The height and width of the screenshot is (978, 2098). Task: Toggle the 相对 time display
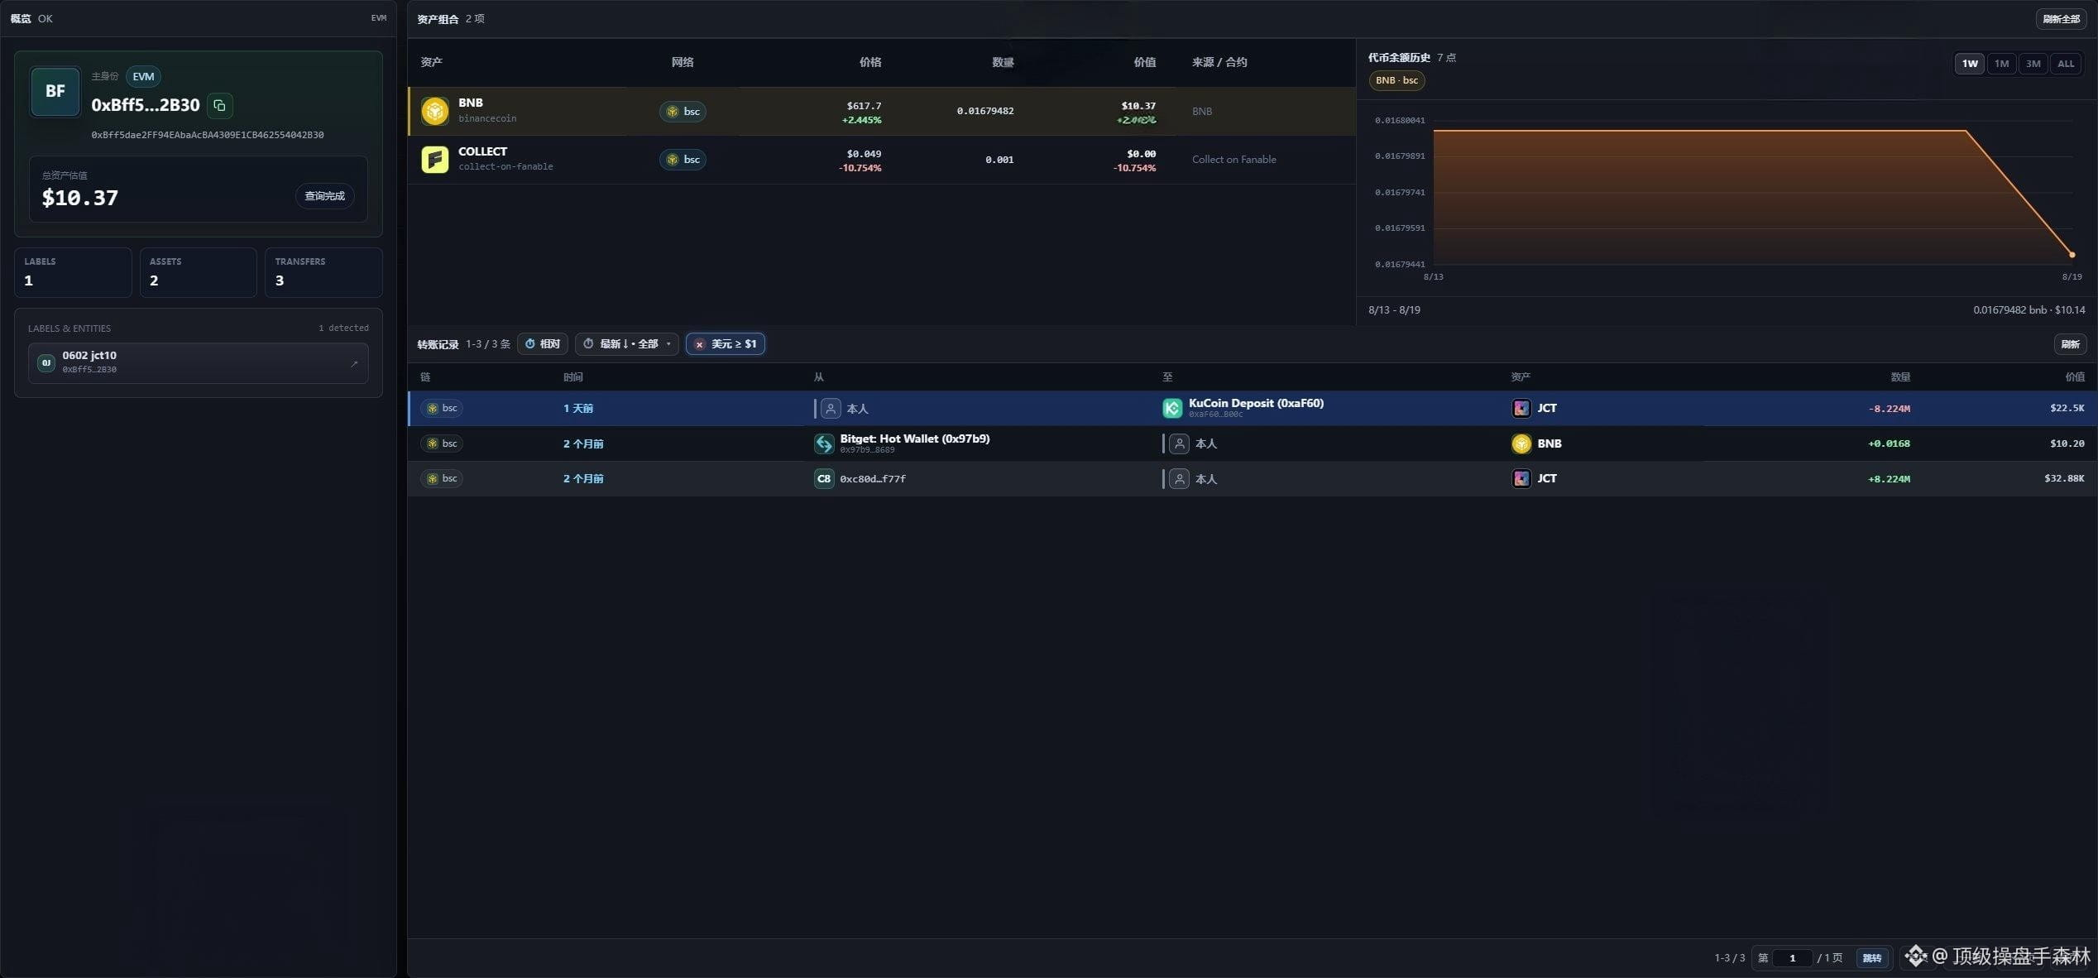tap(543, 343)
